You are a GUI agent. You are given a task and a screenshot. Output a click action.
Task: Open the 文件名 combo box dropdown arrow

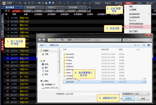119,94
